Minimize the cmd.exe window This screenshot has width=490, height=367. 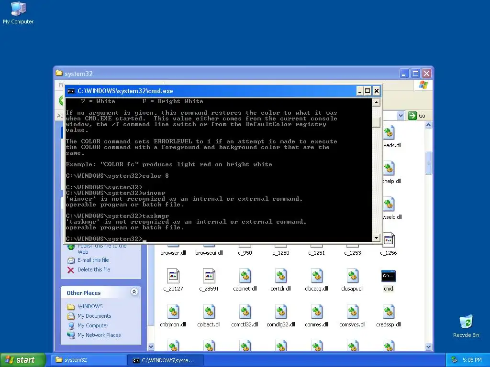tap(360, 91)
